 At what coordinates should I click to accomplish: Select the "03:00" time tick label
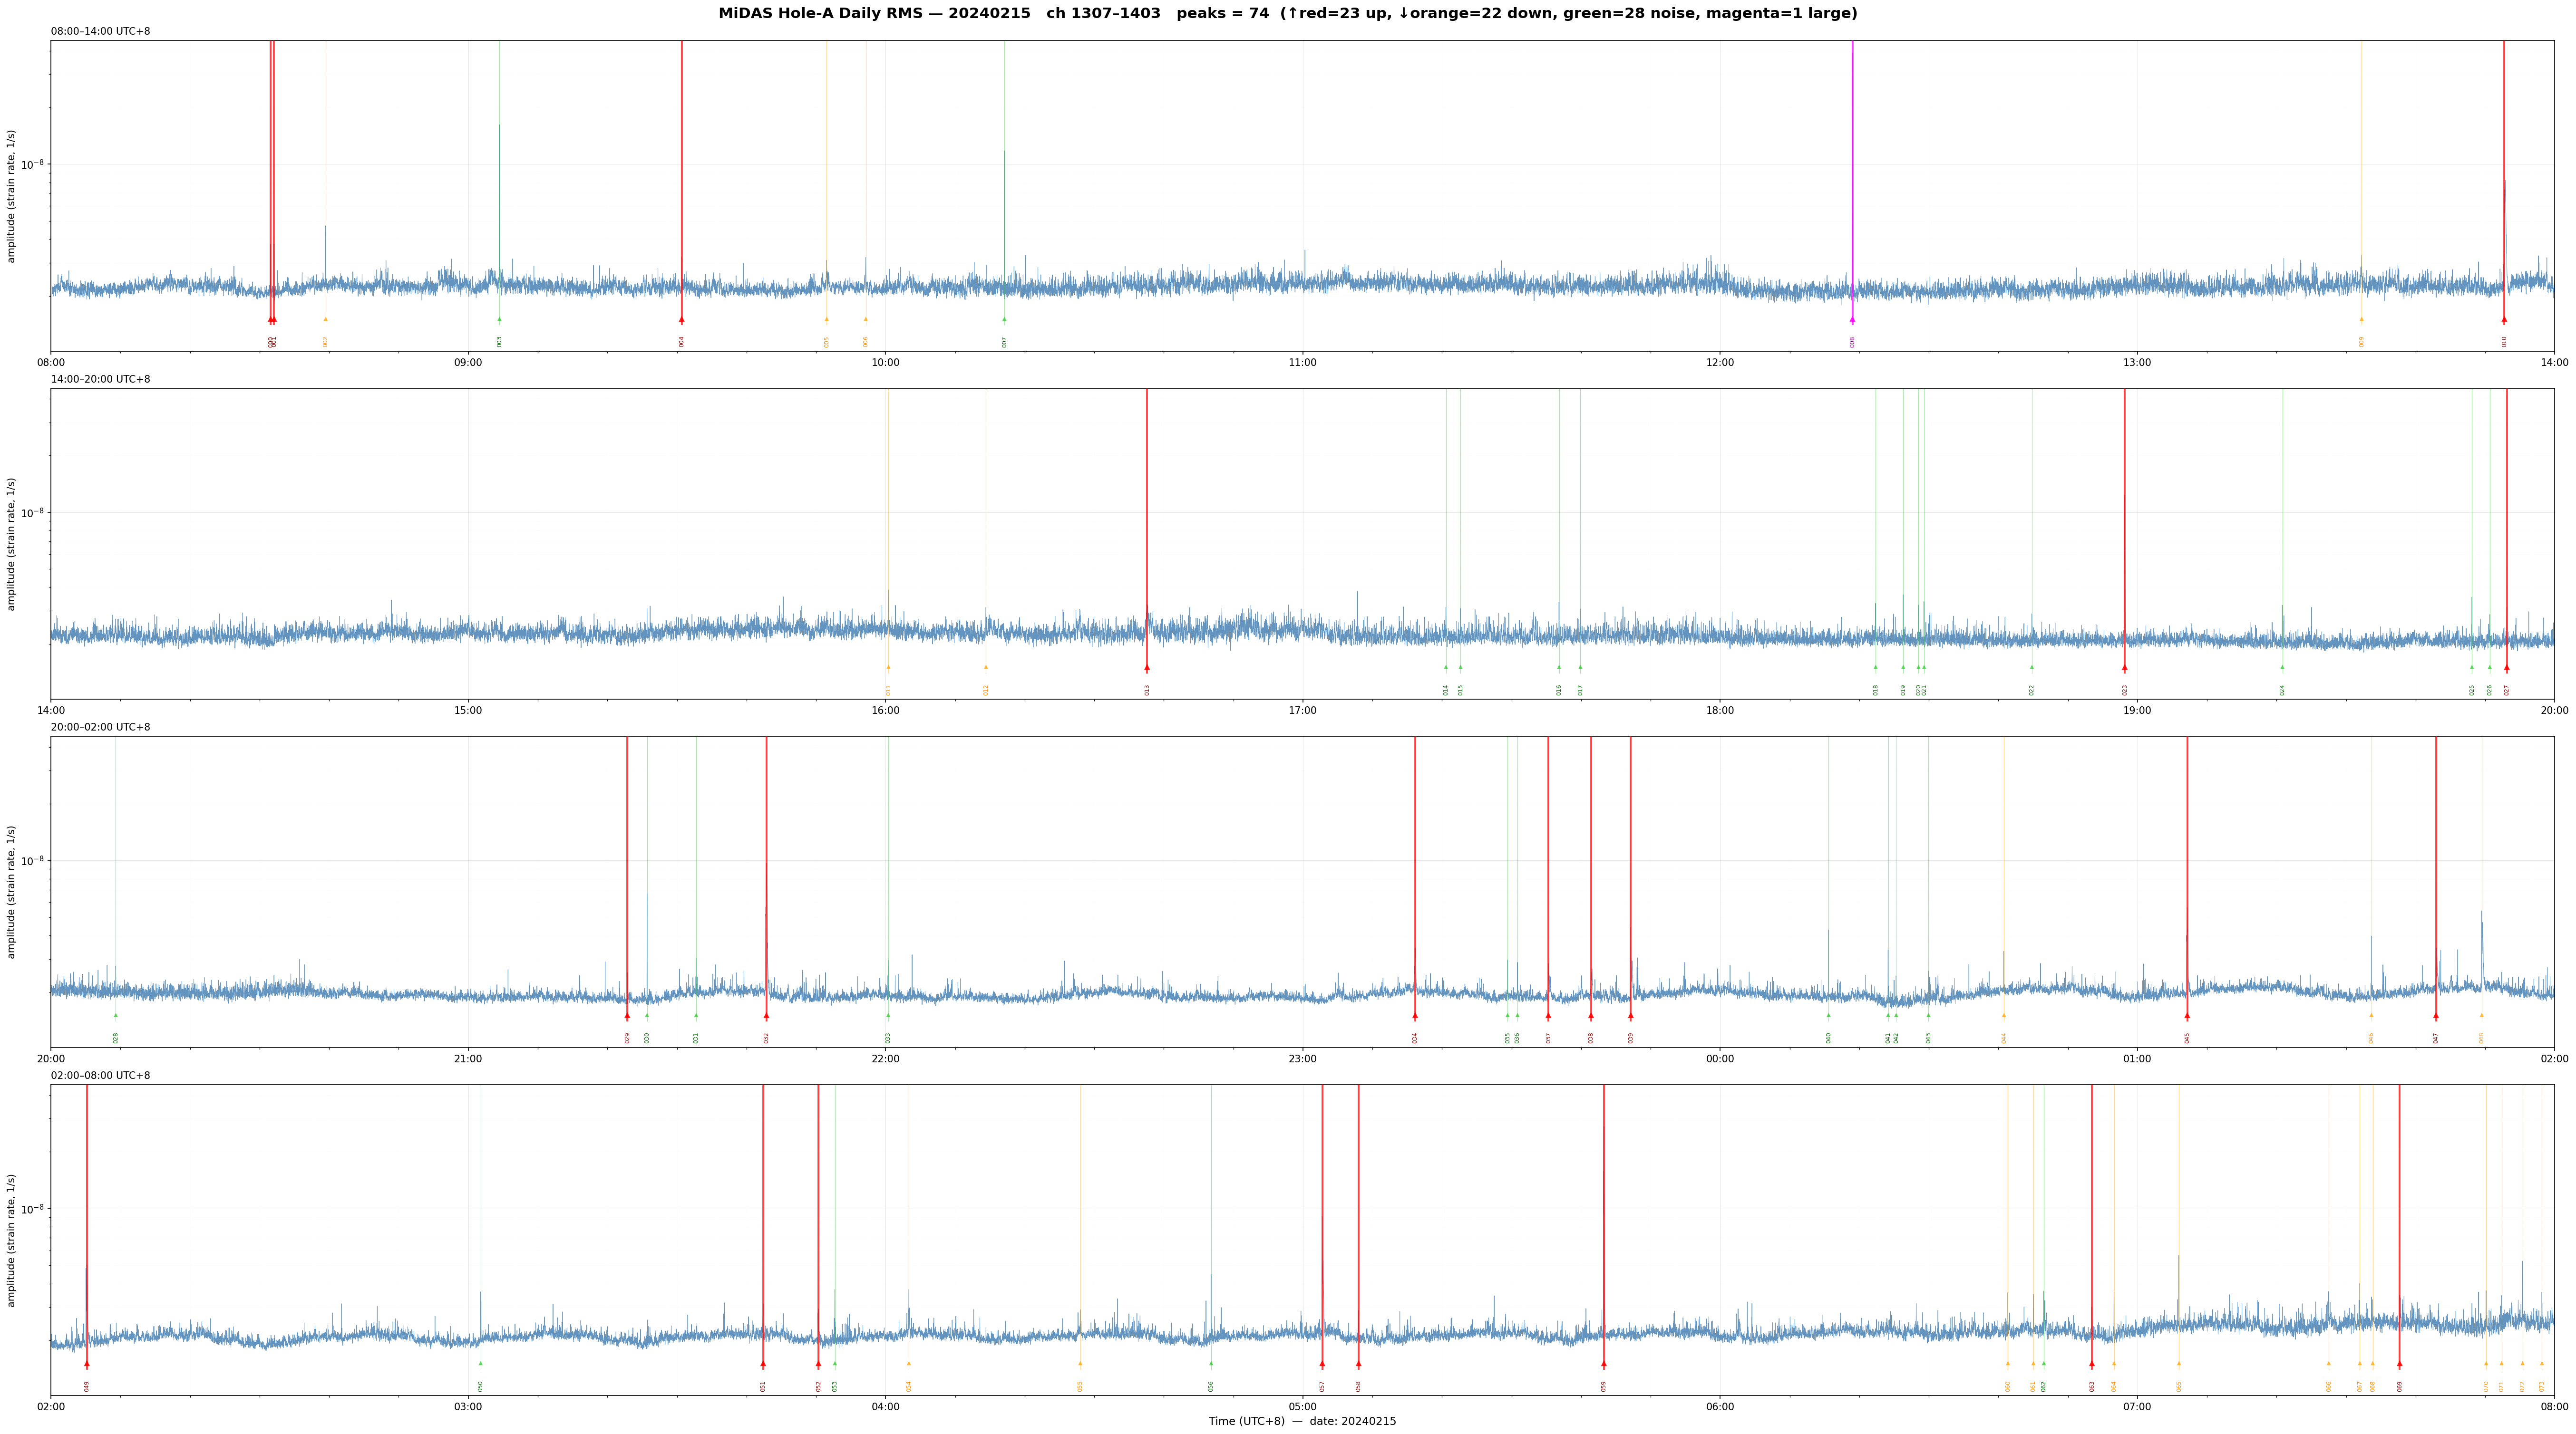(x=468, y=1407)
